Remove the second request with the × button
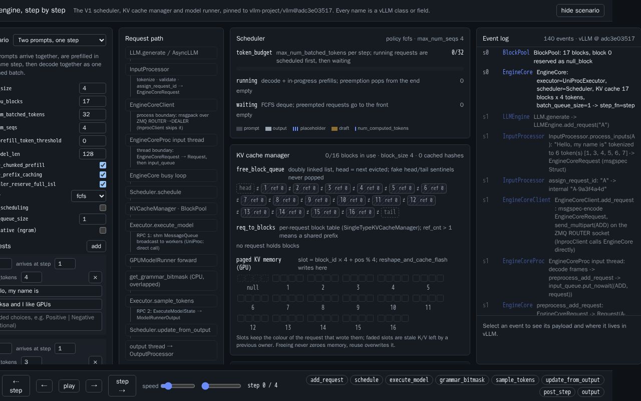The height and width of the screenshot is (401, 641). click(95, 362)
